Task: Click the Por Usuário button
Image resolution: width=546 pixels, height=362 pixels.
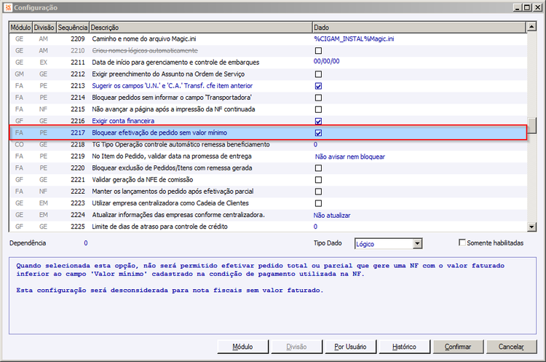Action: 350,347
